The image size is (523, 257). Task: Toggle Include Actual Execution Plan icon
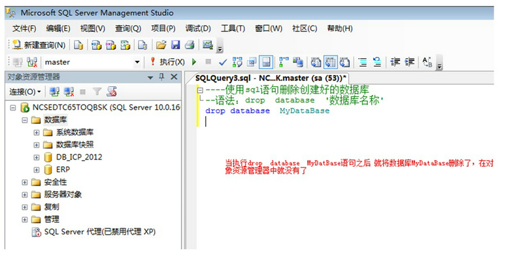pyautogui.click(x=284, y=62)
